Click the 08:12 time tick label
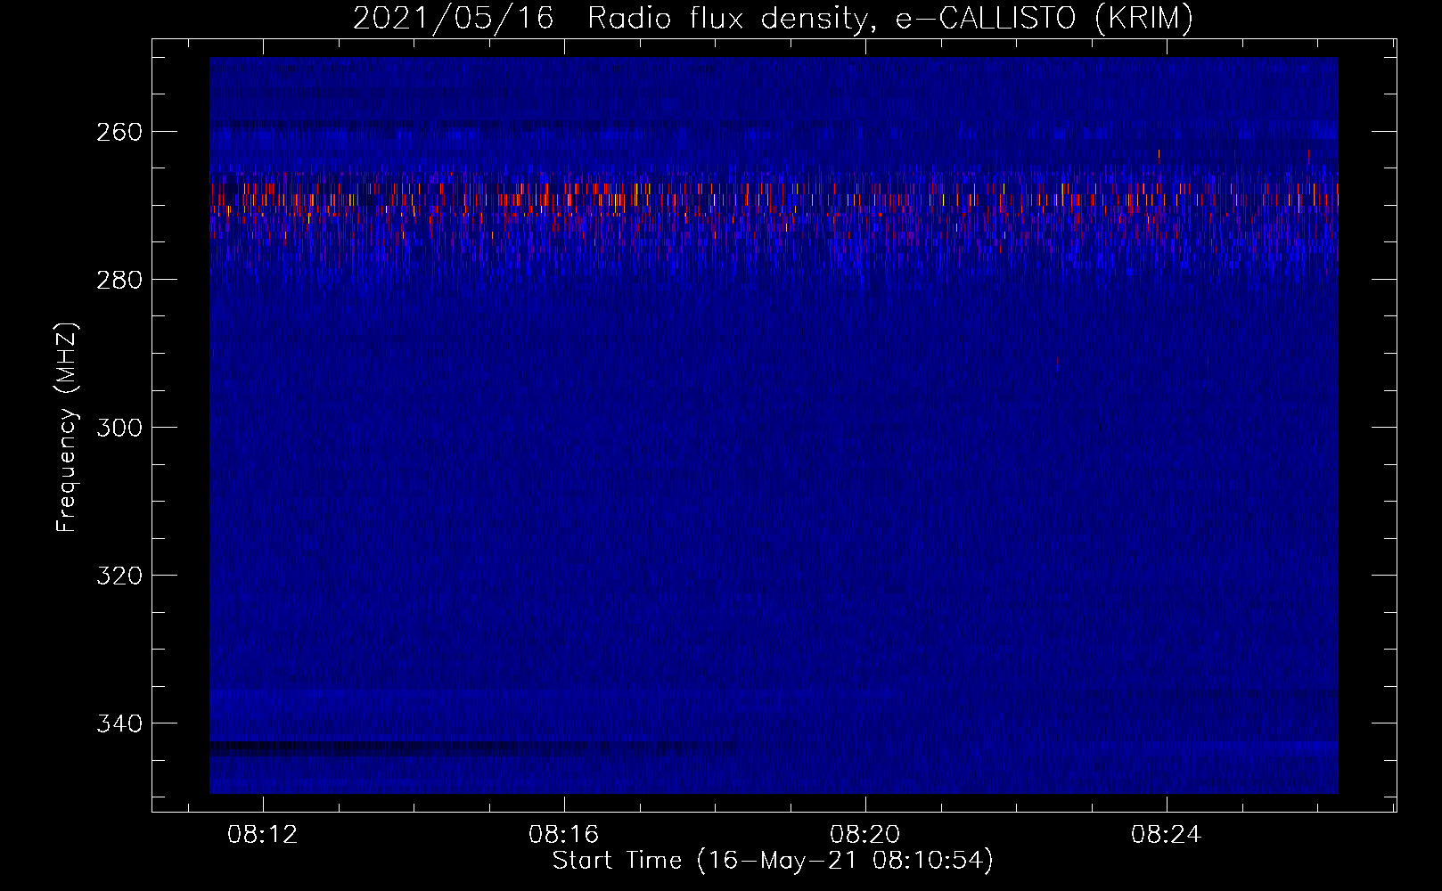Image resolution: width=1442 pixels, height=891 pixels. (263, 835)
